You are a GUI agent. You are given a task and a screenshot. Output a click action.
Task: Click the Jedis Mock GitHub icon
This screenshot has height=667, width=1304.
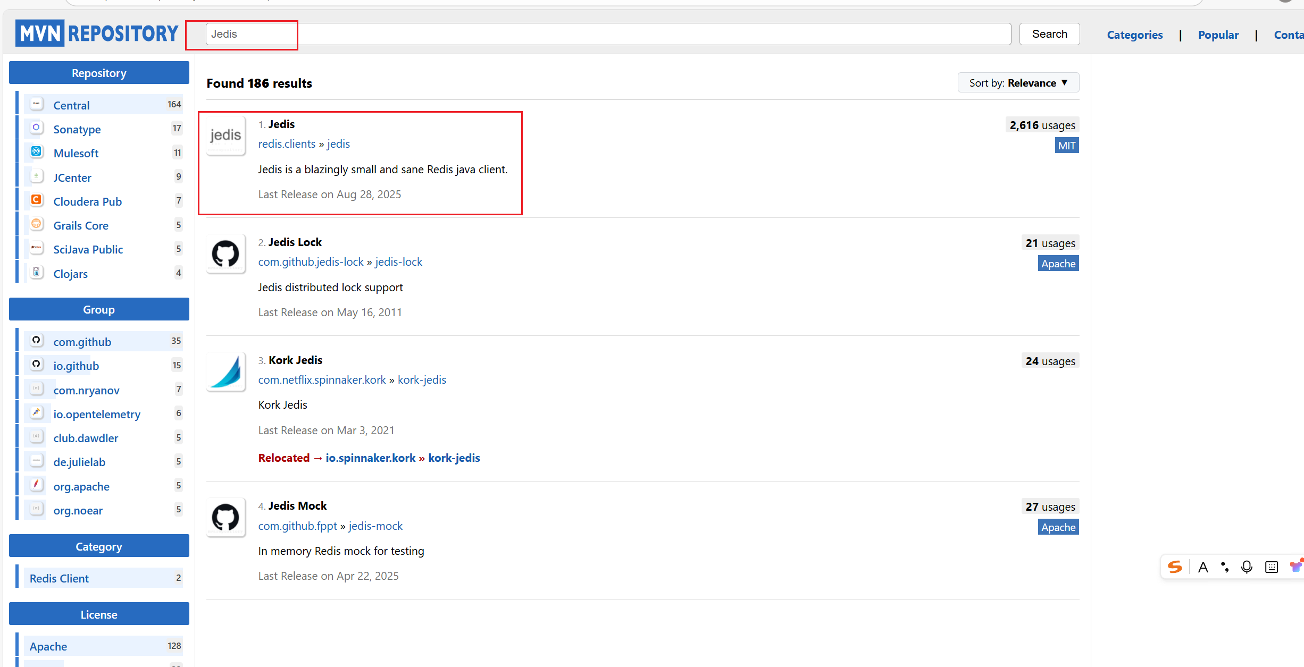point(225,518)
